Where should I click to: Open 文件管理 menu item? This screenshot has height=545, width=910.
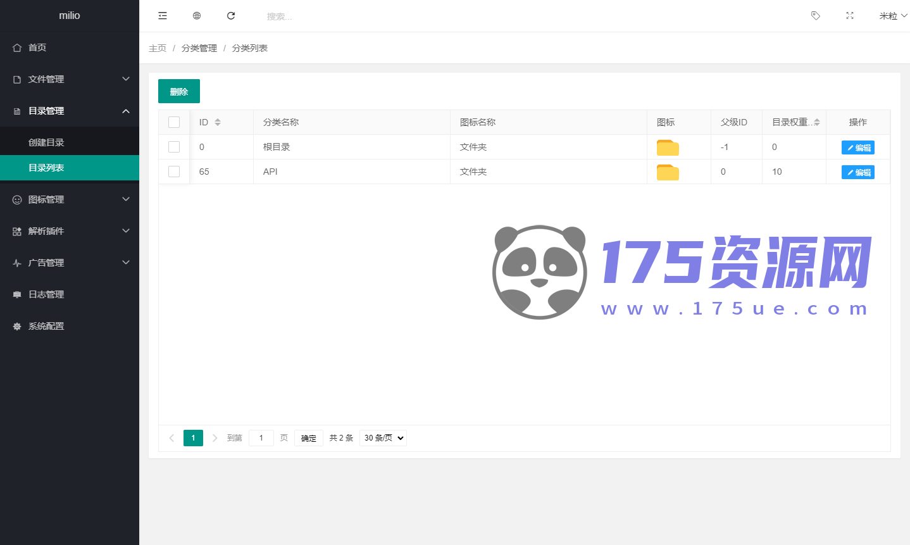pyautogui.click(x=70, y=79)
